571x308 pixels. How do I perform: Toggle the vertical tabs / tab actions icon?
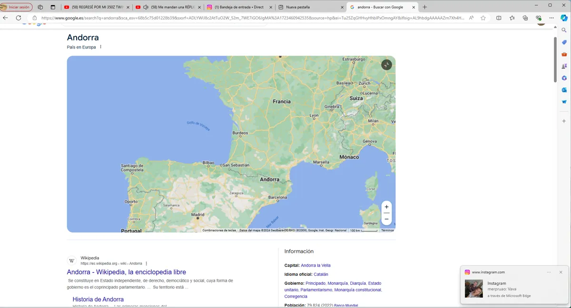pos(53,7)
